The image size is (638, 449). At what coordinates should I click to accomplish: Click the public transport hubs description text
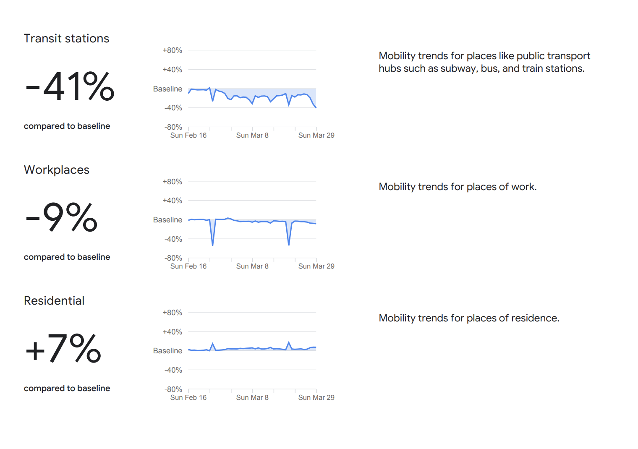pos(484,62)
